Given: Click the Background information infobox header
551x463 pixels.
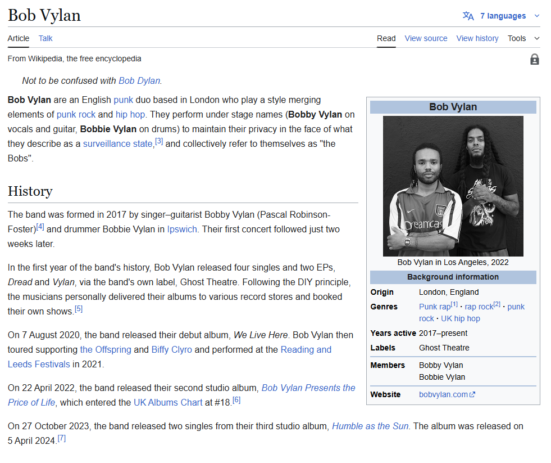Looking at the screenshot, I should (453, 277).
